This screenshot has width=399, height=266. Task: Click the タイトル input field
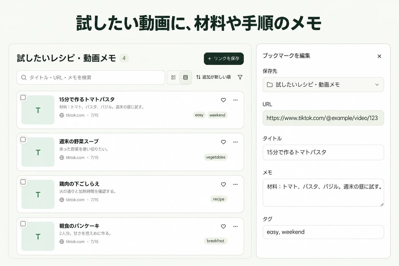[323, 152]
